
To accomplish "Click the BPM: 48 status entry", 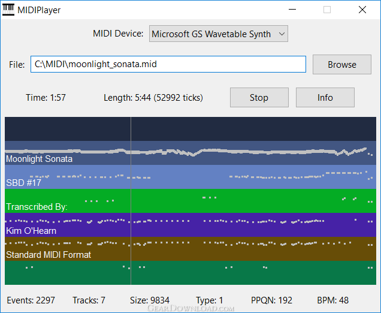I will pyautogui.click(x=332, y=300).
